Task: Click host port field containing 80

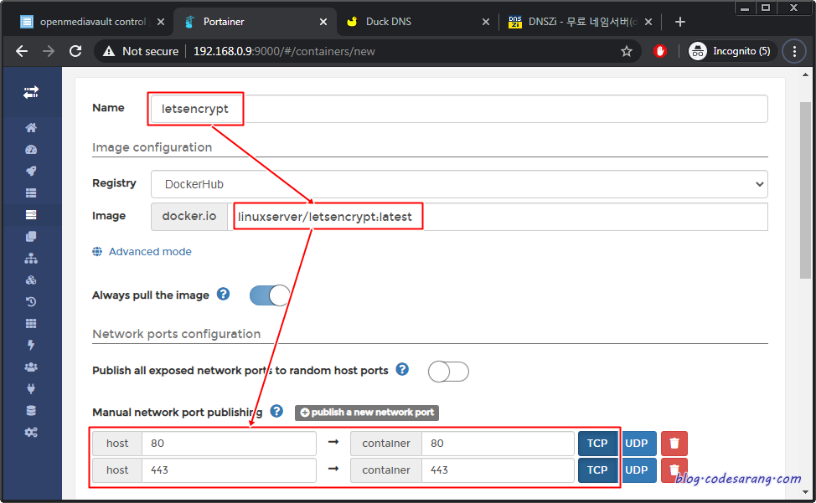Action: (x=229, y=444)
